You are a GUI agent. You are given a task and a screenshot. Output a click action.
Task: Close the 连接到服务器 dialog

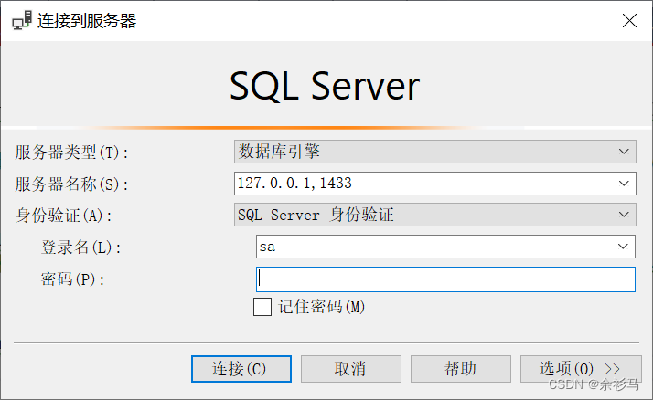click(629, 20)
